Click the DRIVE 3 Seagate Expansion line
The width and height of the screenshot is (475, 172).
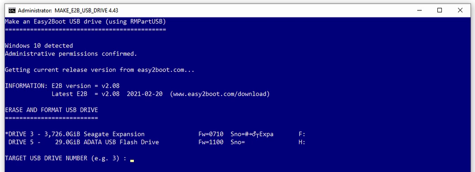(x=155, y=134)
